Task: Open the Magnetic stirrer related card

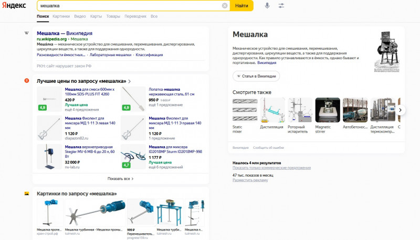Action: [x=327, y=115]
